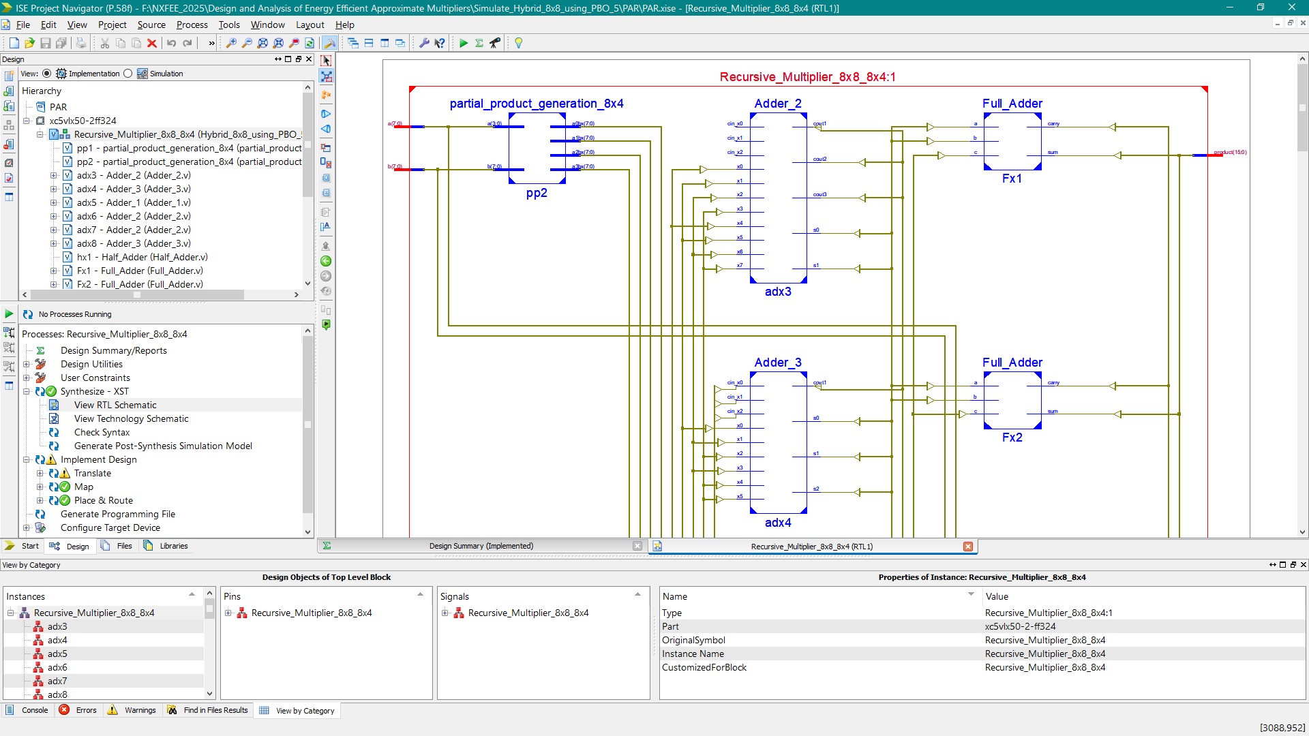
Task: Click the hierarchy horizontal scrollbar
Action: [x=136, y=295]
